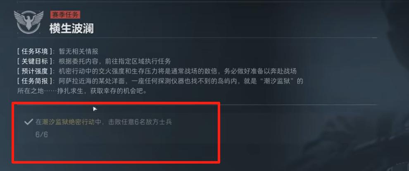This screenshot has height=171, width=409.
Task: Click the 机密行动中的交火强度 description line
Action: (x=178, y=71)
